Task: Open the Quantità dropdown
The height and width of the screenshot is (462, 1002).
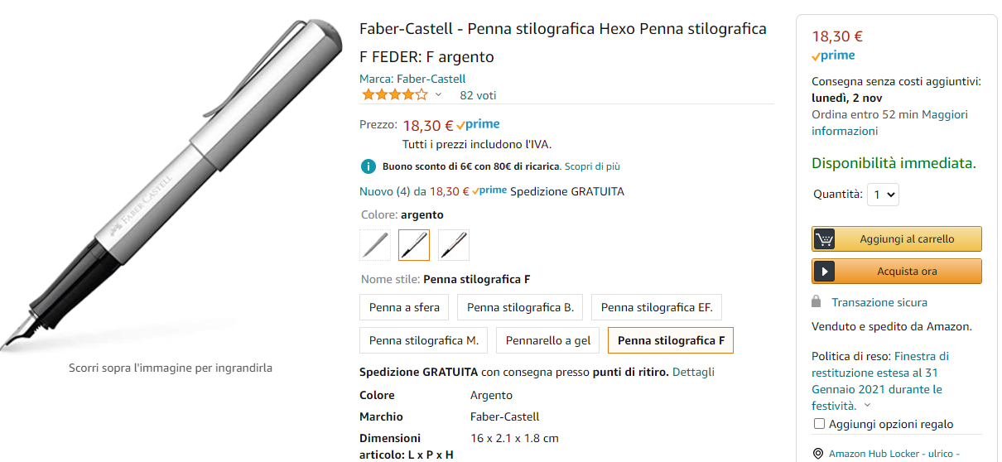Action: (x=883, y=195)
